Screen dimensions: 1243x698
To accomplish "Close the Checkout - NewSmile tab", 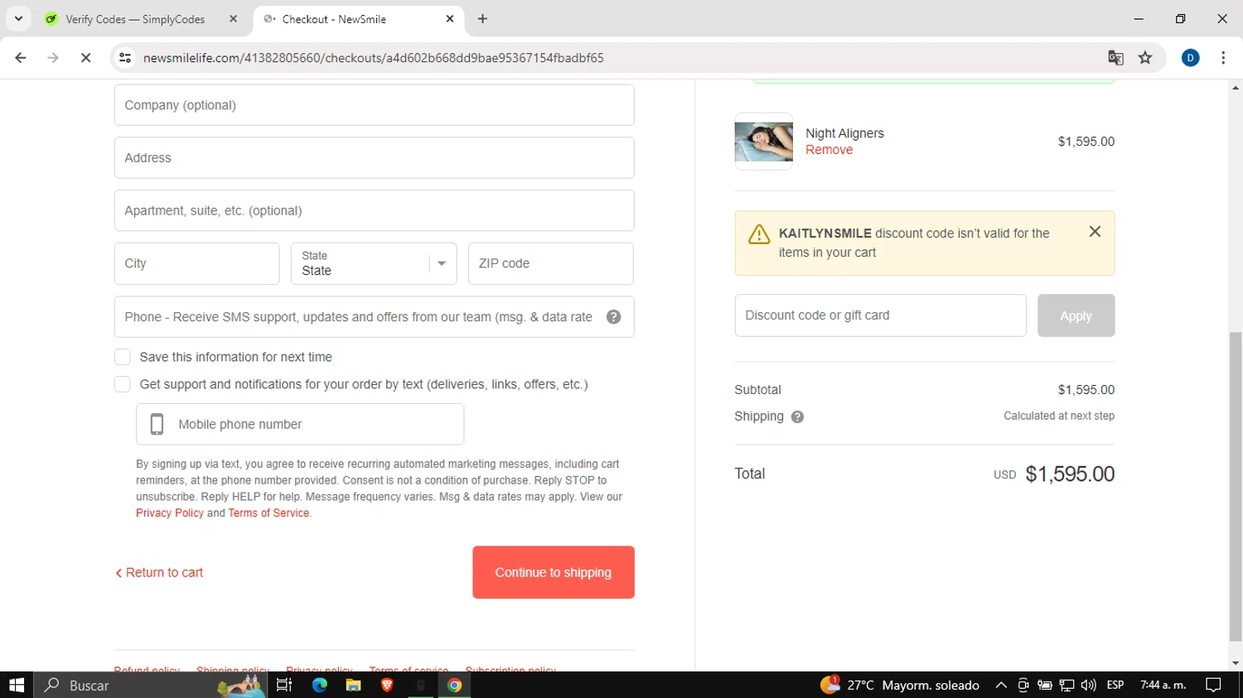I will 450,19.
